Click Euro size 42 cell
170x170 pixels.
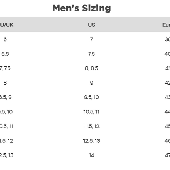coord(167,83)
